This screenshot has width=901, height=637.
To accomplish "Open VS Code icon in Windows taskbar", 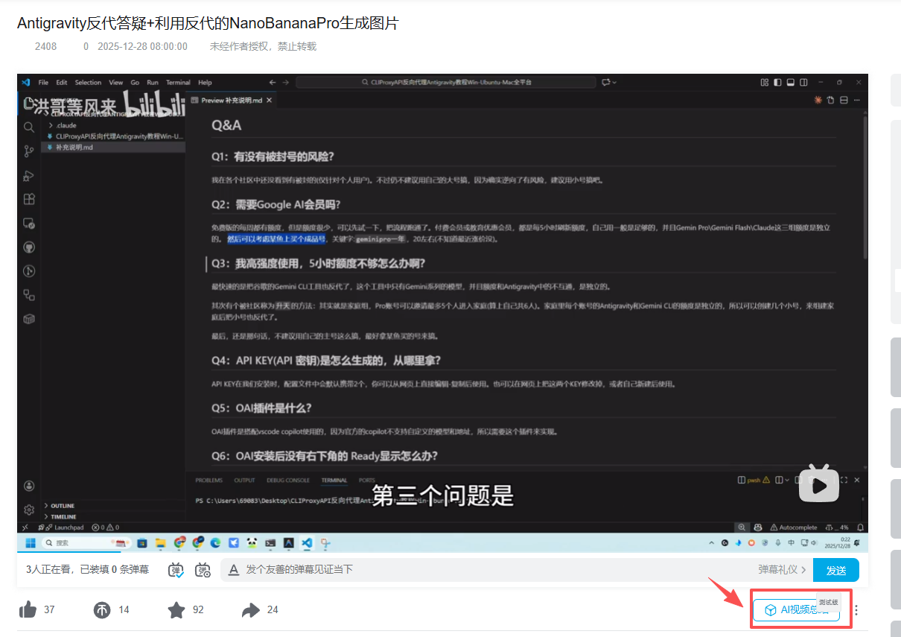I will (307, 543).
